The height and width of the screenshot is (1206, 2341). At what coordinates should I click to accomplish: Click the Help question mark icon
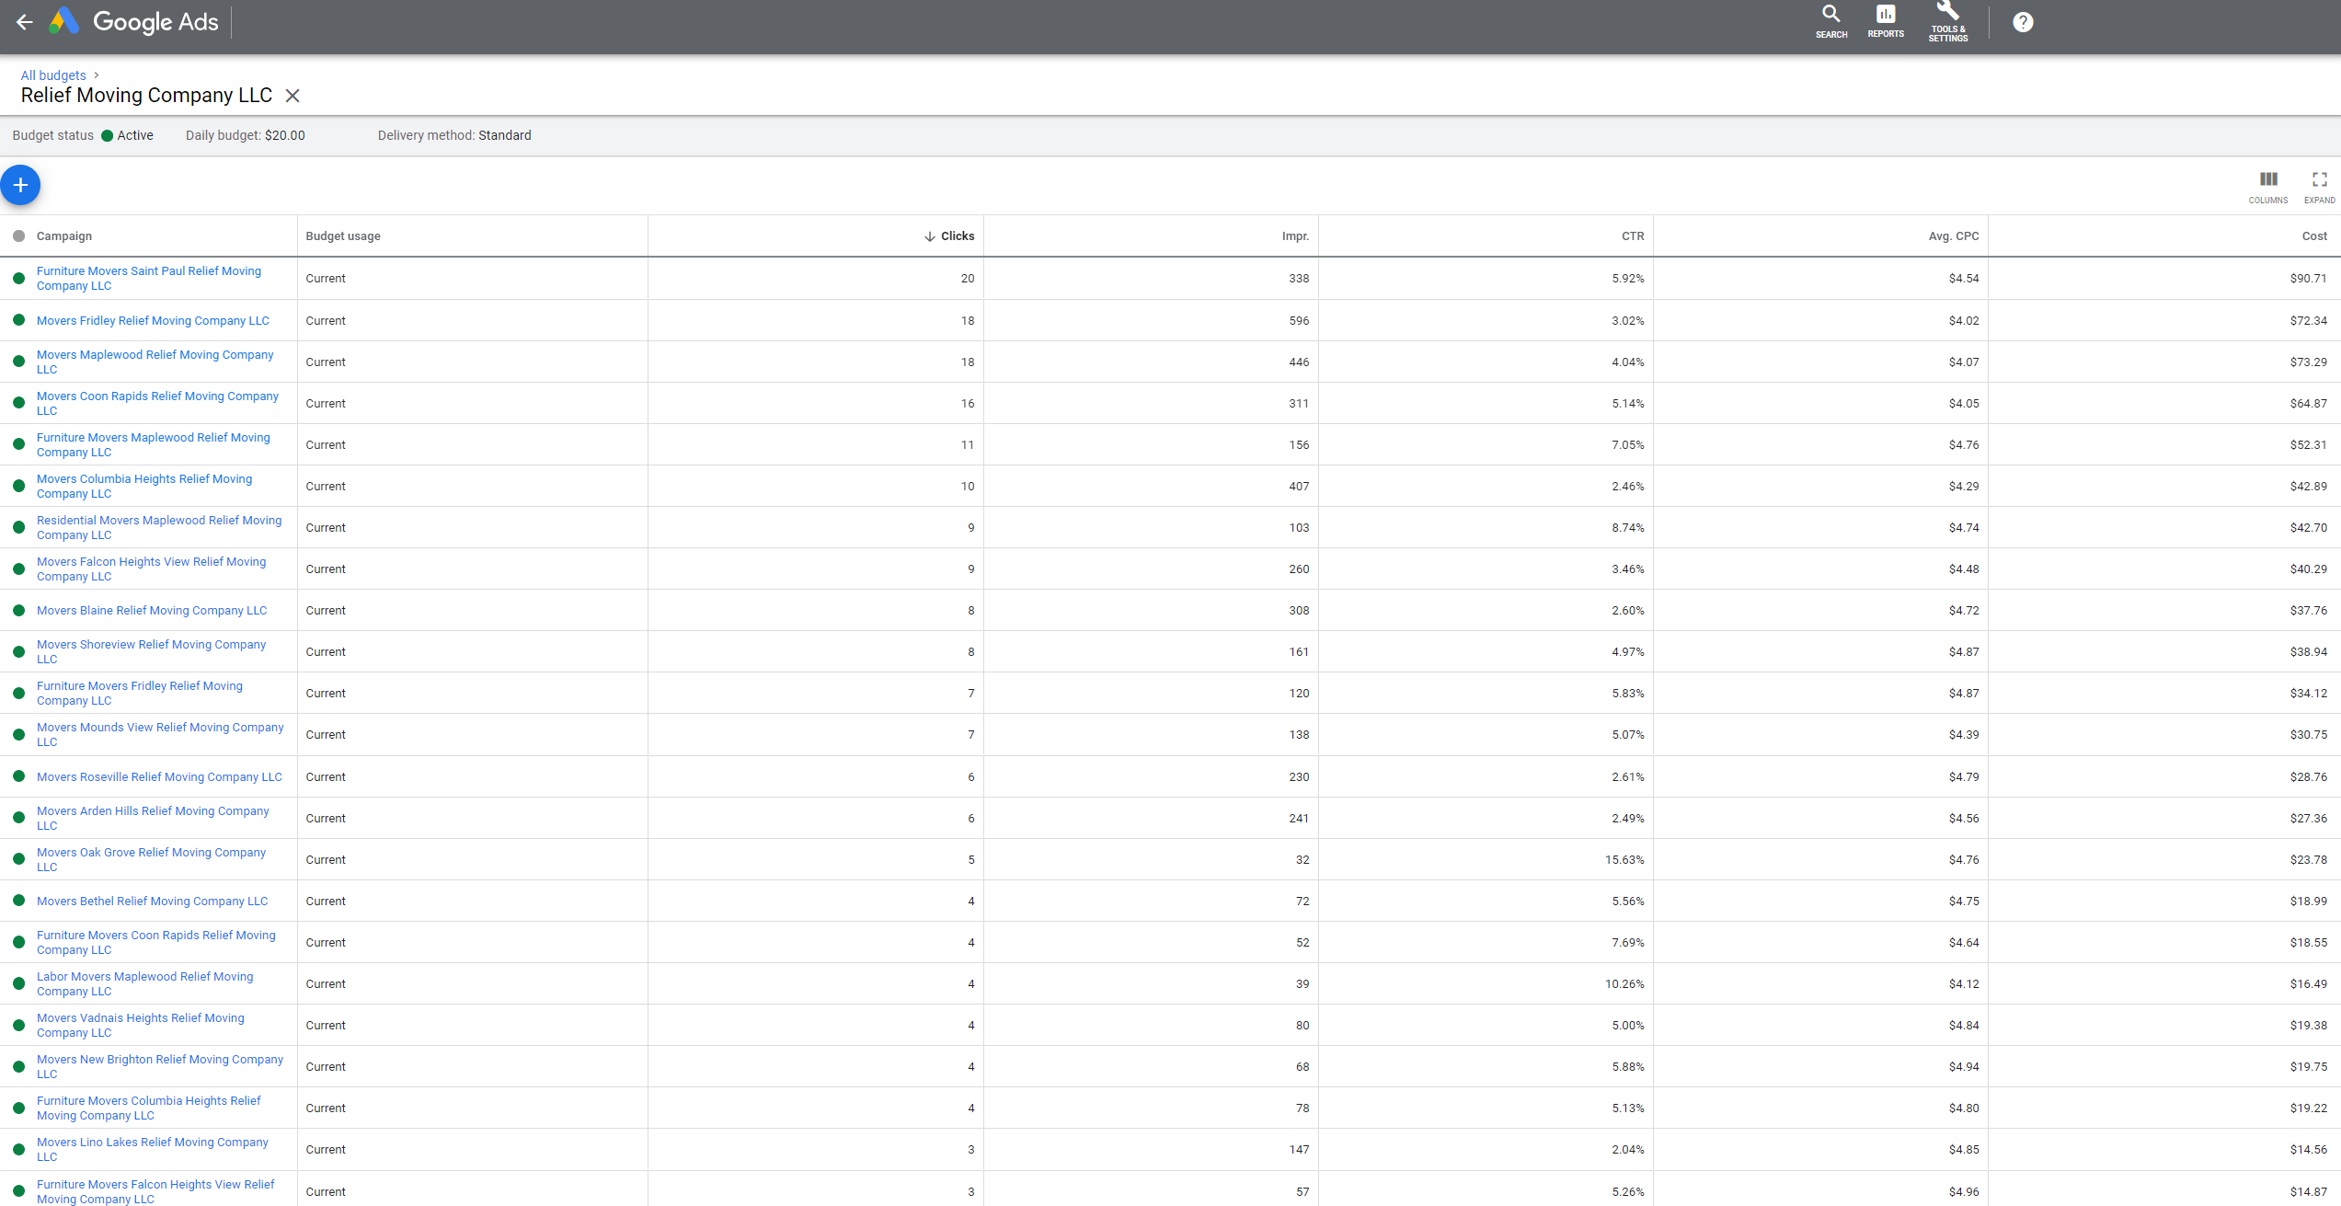point(2023,21)
